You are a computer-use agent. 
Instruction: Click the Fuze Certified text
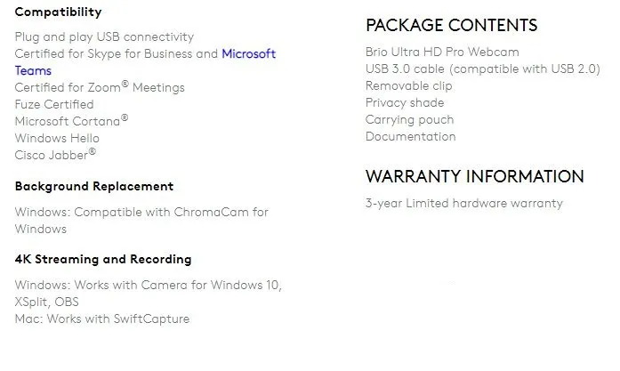coord(54,104)
